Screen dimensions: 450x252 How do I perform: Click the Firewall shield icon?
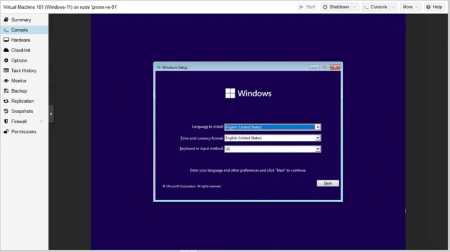click(6, 121)
